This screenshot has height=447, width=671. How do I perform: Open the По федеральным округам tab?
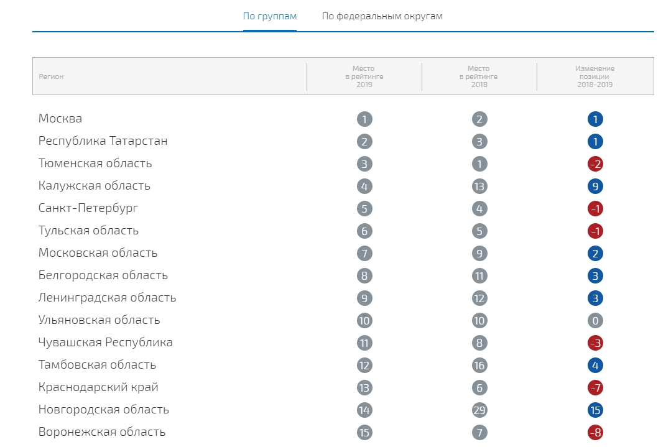coord(382,16)
